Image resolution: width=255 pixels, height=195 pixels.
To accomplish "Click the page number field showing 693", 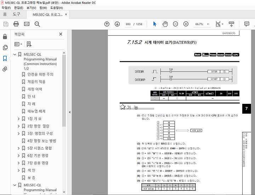I will (x=128, y=24).
